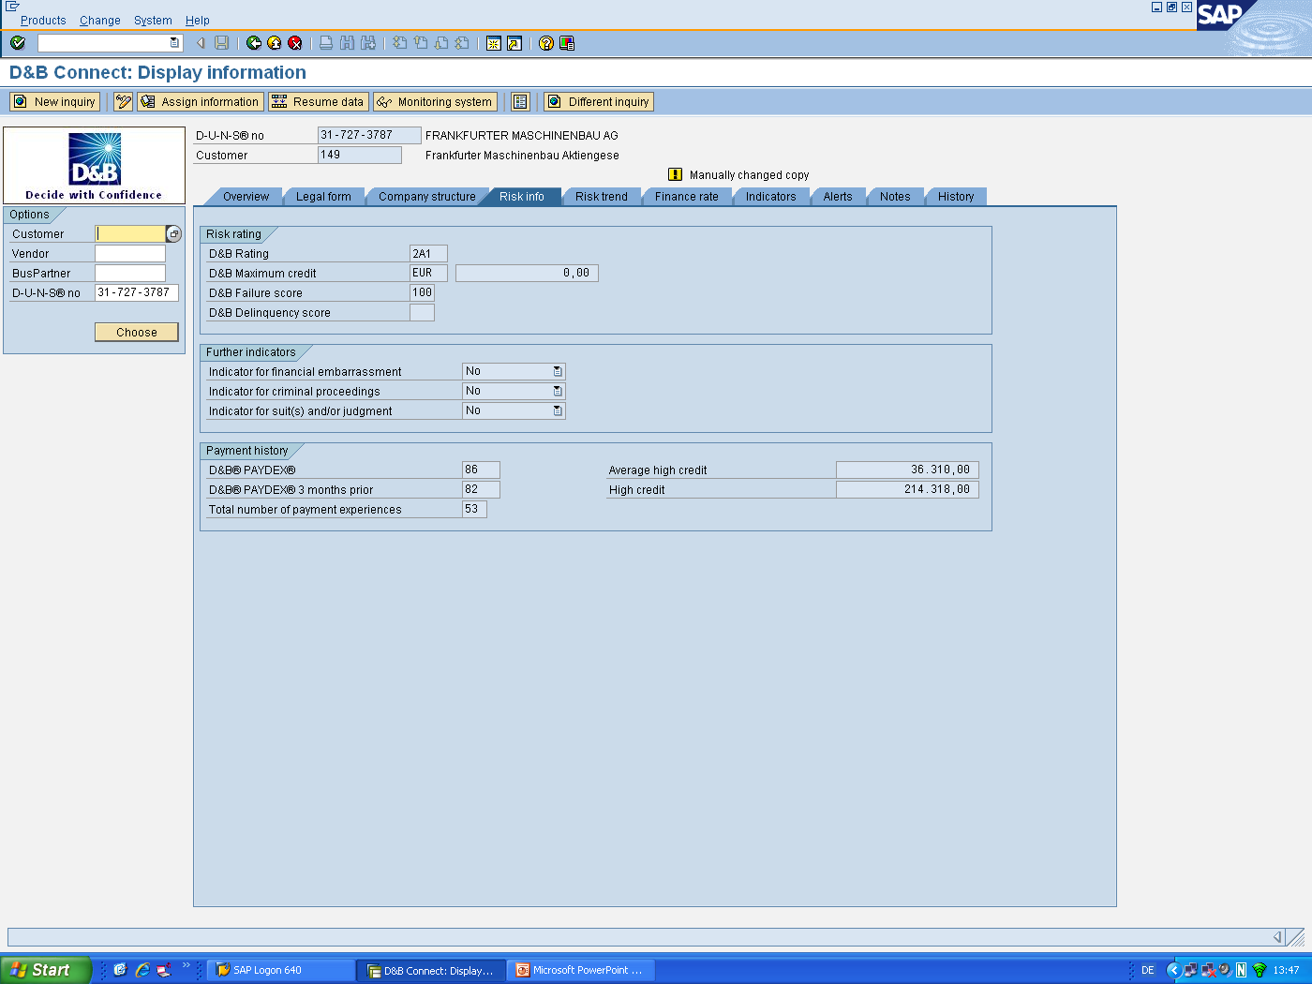
Task: Open the Help menu
Action: 198,21
